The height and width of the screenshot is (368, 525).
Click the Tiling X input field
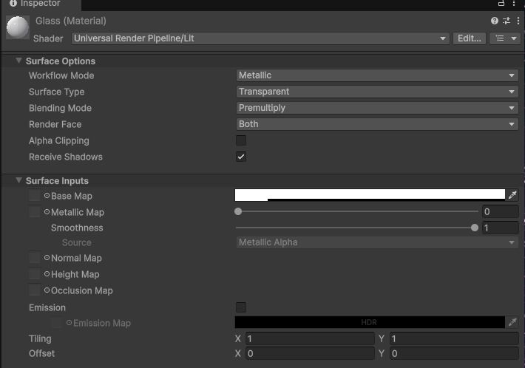[310, 338]
